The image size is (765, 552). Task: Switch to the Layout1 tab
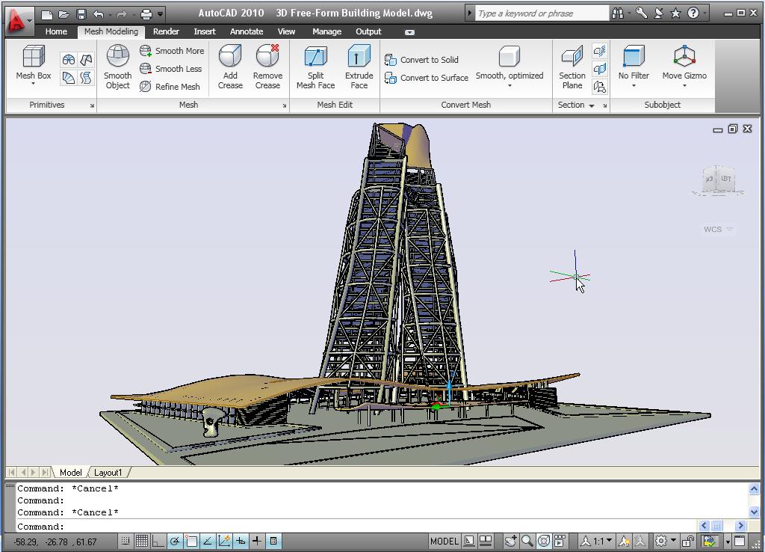(109, 473)
